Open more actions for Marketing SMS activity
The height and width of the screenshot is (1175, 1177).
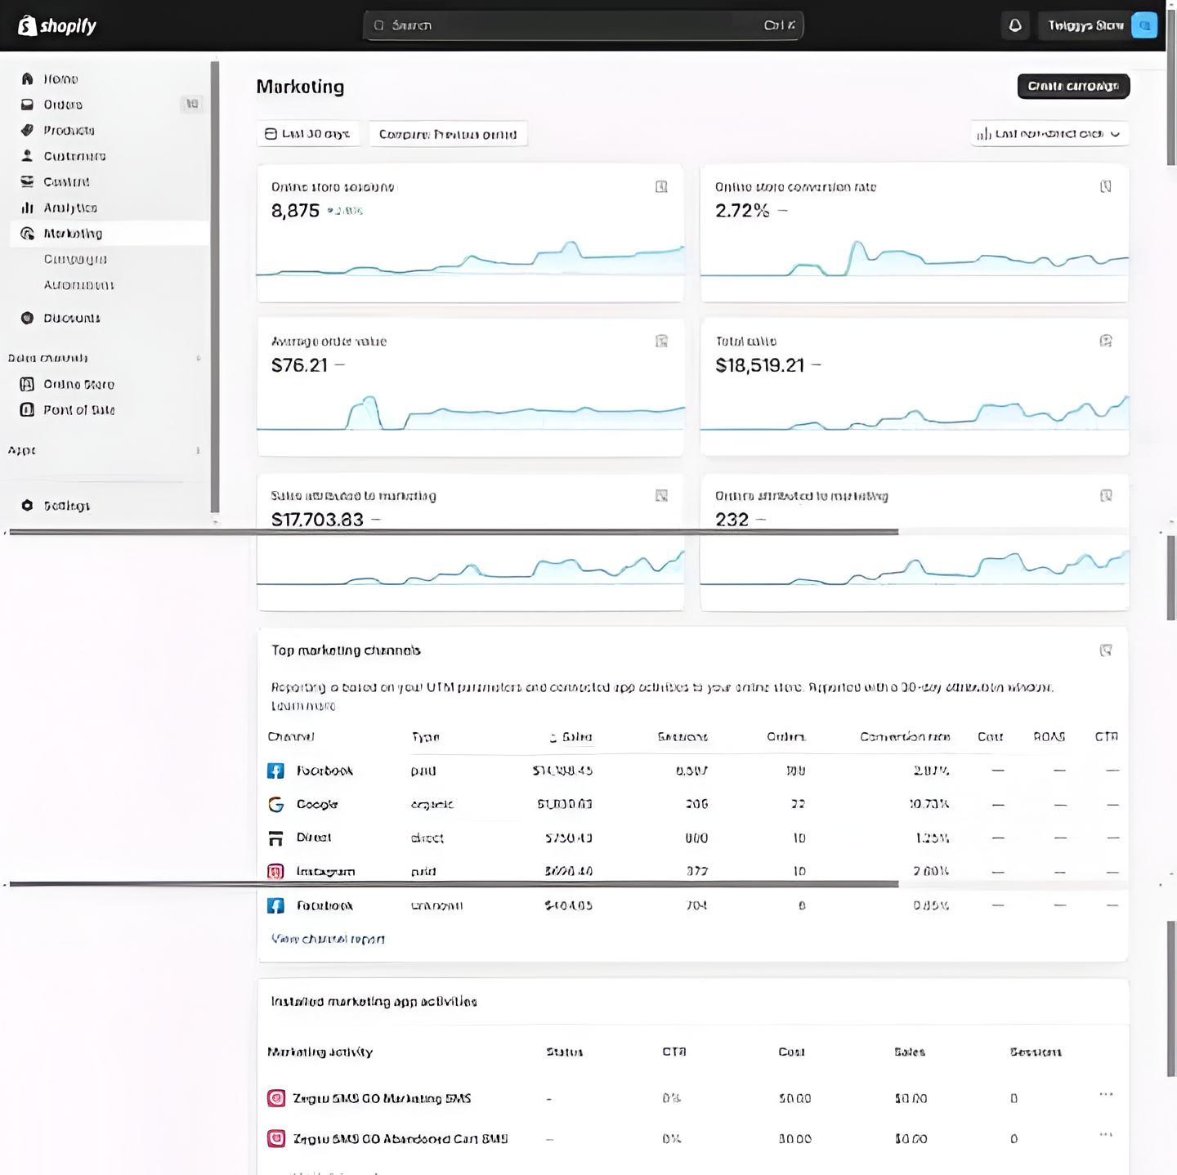click(1105, 1094)
